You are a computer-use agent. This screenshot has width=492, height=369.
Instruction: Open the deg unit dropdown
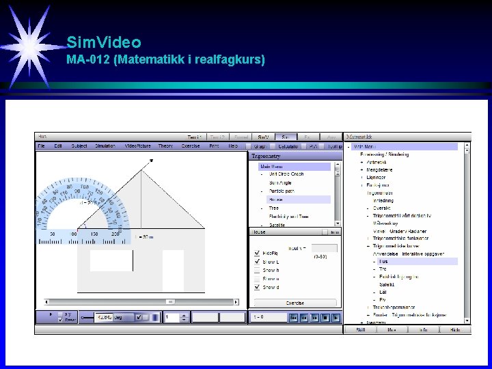coord(123,318)
